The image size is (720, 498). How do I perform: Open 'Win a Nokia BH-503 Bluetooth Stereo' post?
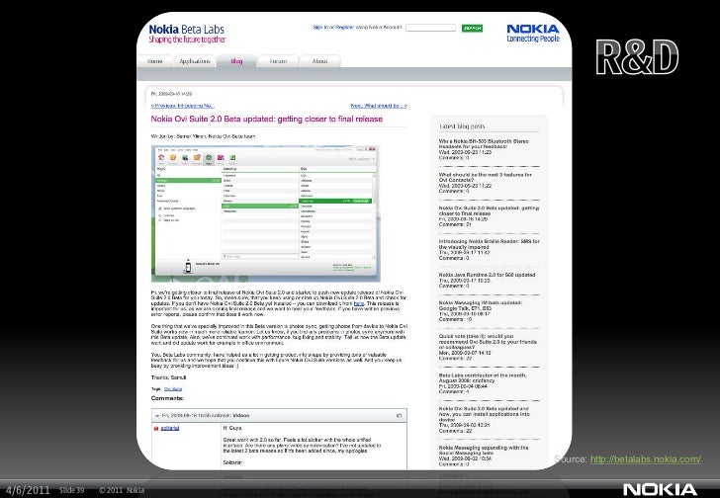click(484, 144)
